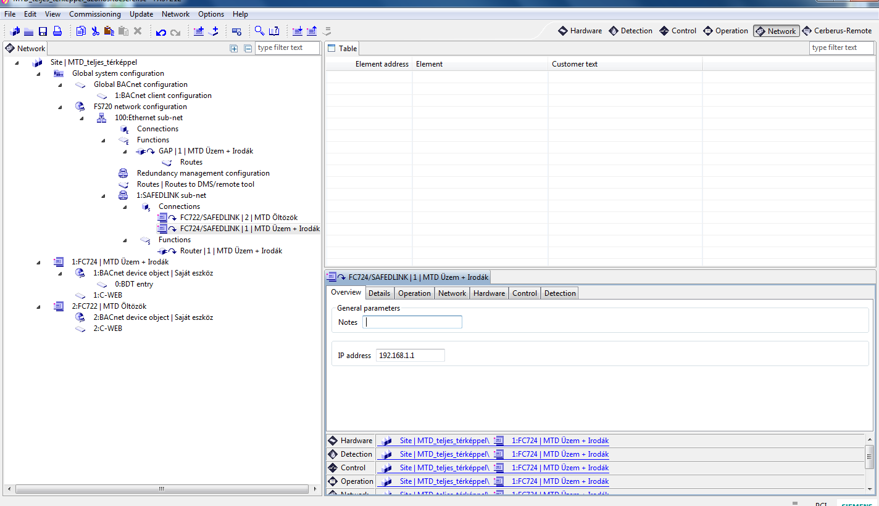Open the Commissioning menu

tap(95, 14)
